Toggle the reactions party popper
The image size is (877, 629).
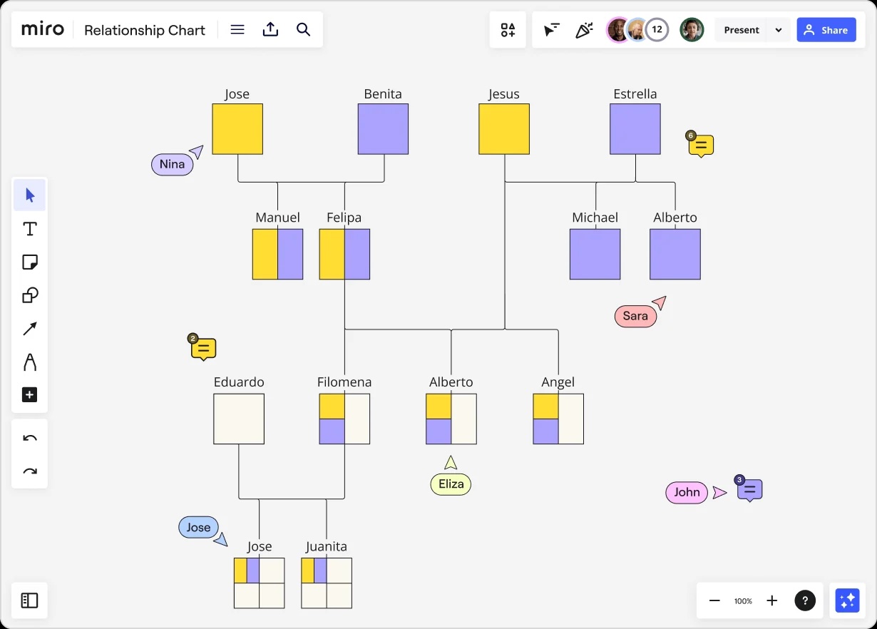pyautogui.click(x=584, y=30)
